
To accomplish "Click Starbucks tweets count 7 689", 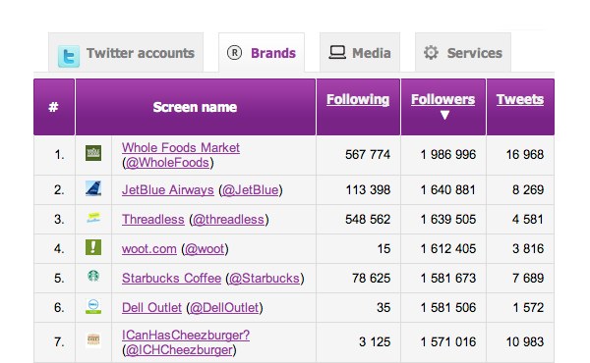I will tap(528, 279).
